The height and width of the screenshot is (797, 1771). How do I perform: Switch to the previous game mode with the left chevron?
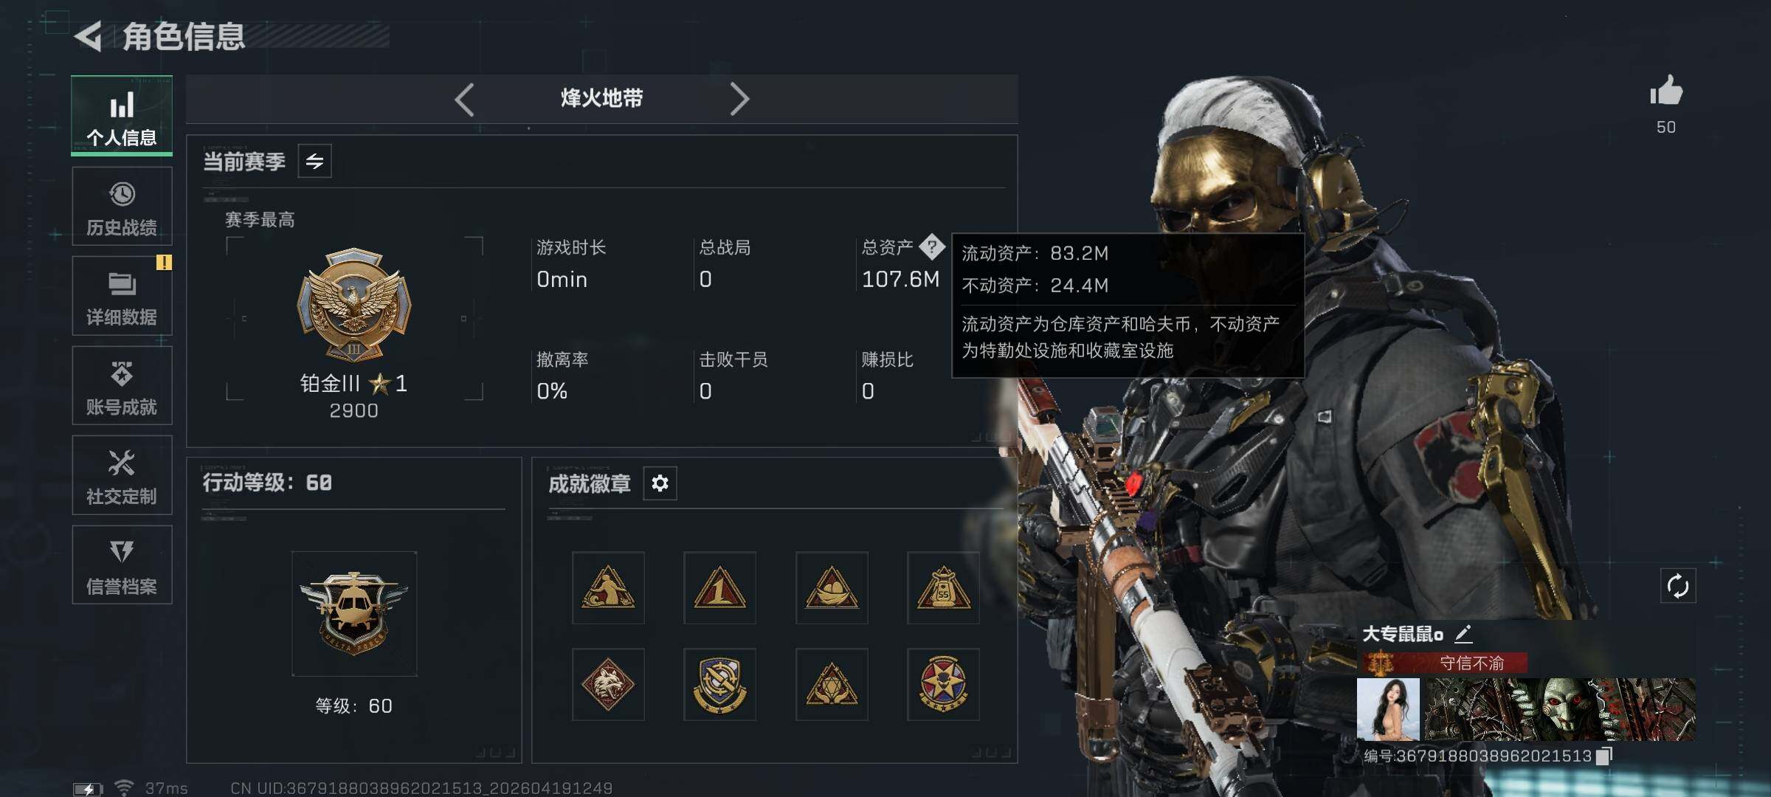tap(464, 99)
